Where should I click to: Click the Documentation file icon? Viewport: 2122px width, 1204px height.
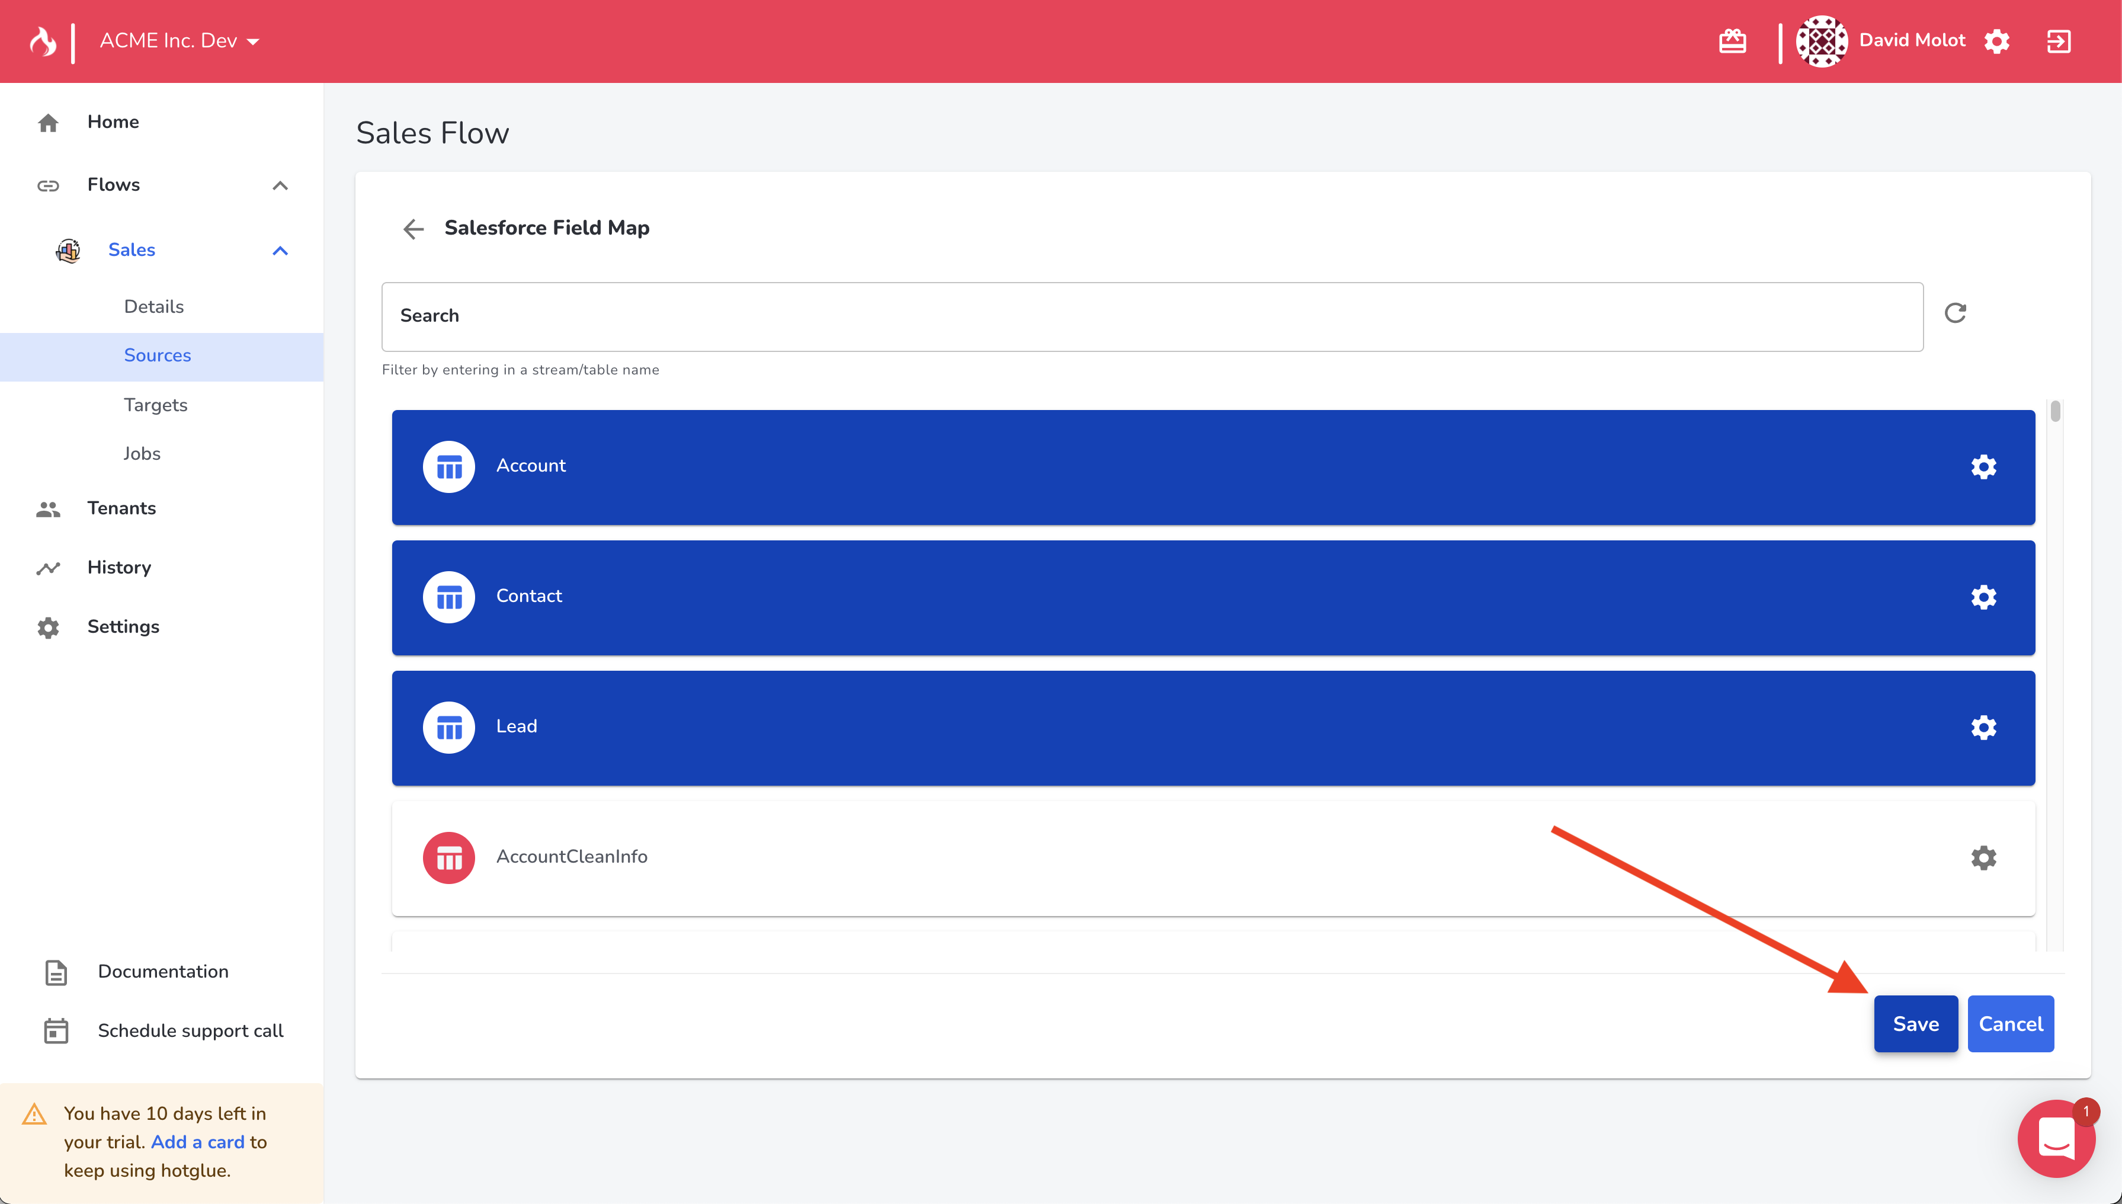[x=55, y=972]
